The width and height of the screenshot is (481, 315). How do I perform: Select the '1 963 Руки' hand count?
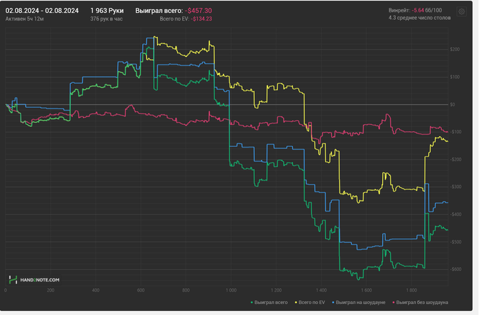107,11
